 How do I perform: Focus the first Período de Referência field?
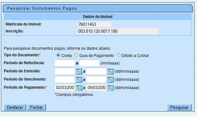pos(65,63)
